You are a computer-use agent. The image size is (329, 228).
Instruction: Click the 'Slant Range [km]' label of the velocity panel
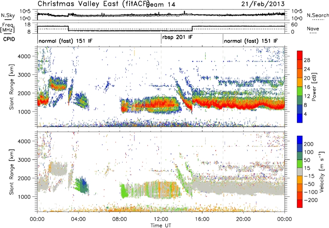(x=12, y=172)
